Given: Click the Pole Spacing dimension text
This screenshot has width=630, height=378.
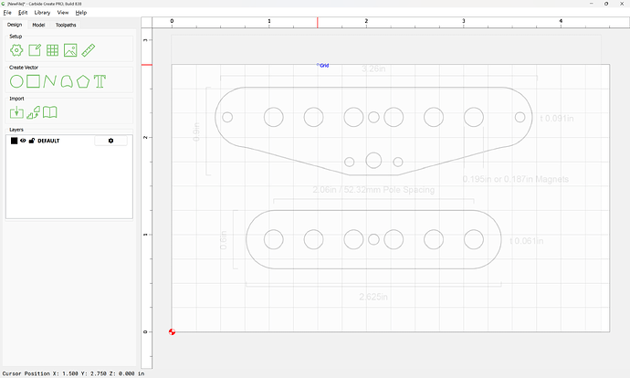Looking at the screenshot, I should coord(373,190).
